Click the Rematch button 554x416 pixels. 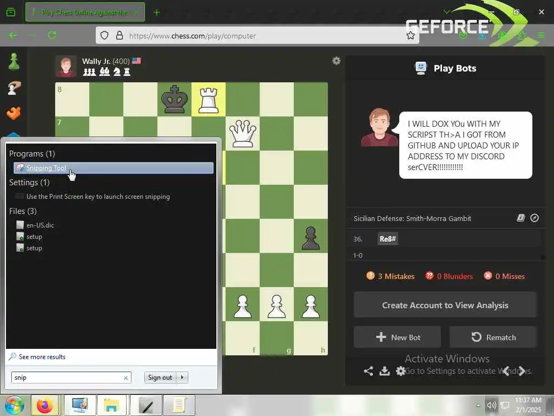[x=493, y=337]
